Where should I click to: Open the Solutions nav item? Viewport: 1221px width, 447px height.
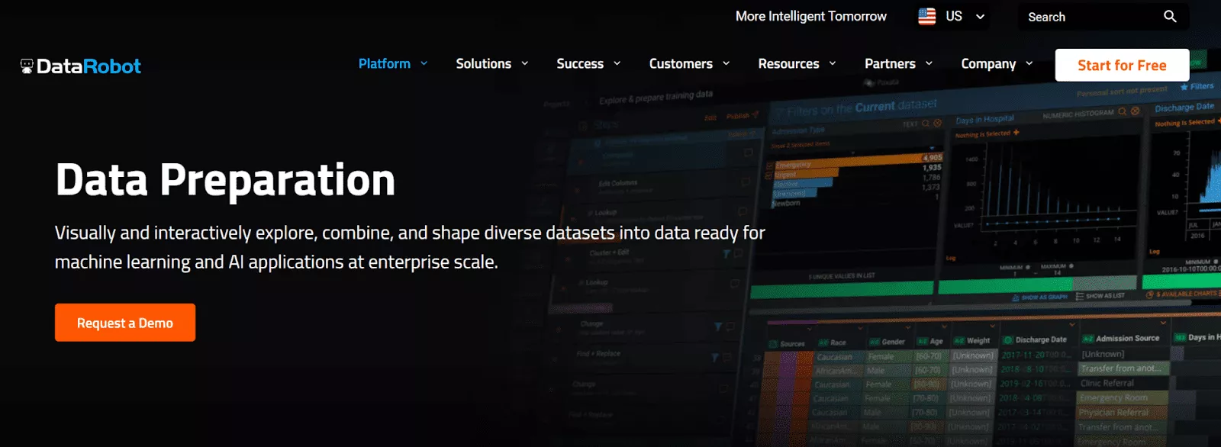[x=484, y=64]
